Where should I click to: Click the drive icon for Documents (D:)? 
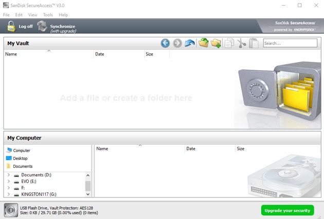tap(16, 175)
